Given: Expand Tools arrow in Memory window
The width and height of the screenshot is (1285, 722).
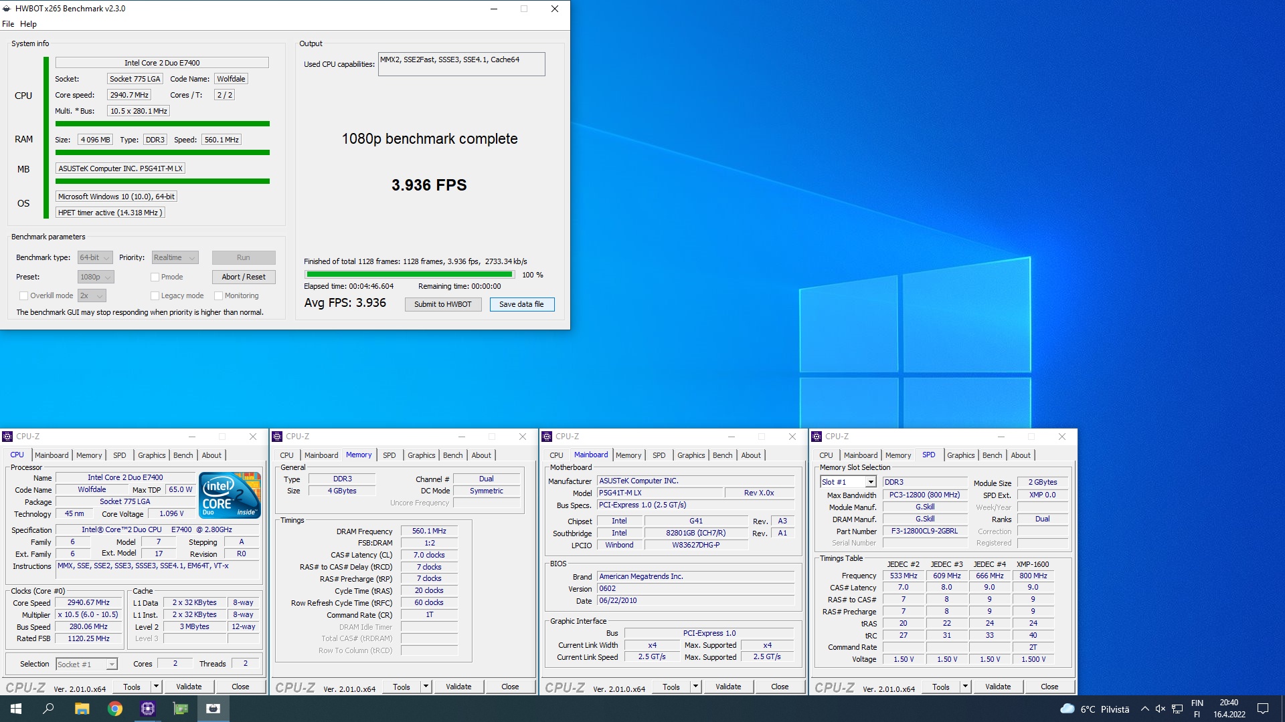Looking at the screenshot, I should tap(425, 687).
